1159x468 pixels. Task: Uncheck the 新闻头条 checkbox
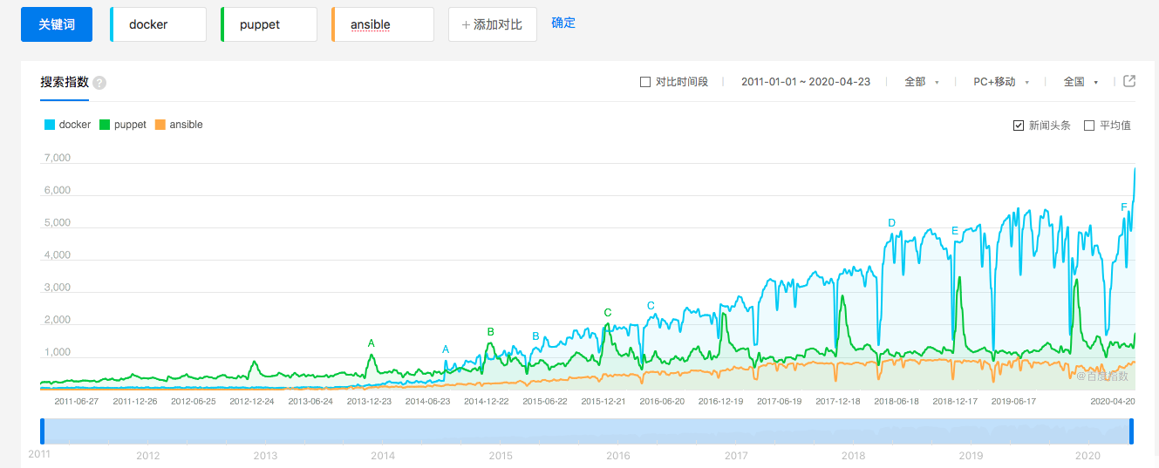(1018, 125)
